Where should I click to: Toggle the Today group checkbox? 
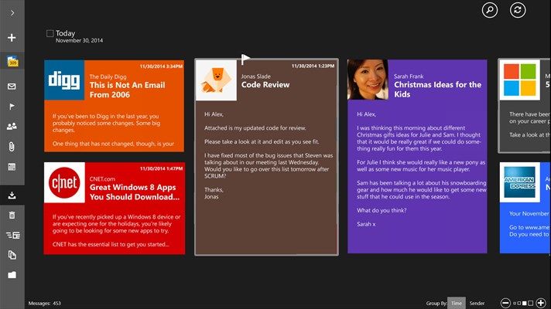[50, 33]
